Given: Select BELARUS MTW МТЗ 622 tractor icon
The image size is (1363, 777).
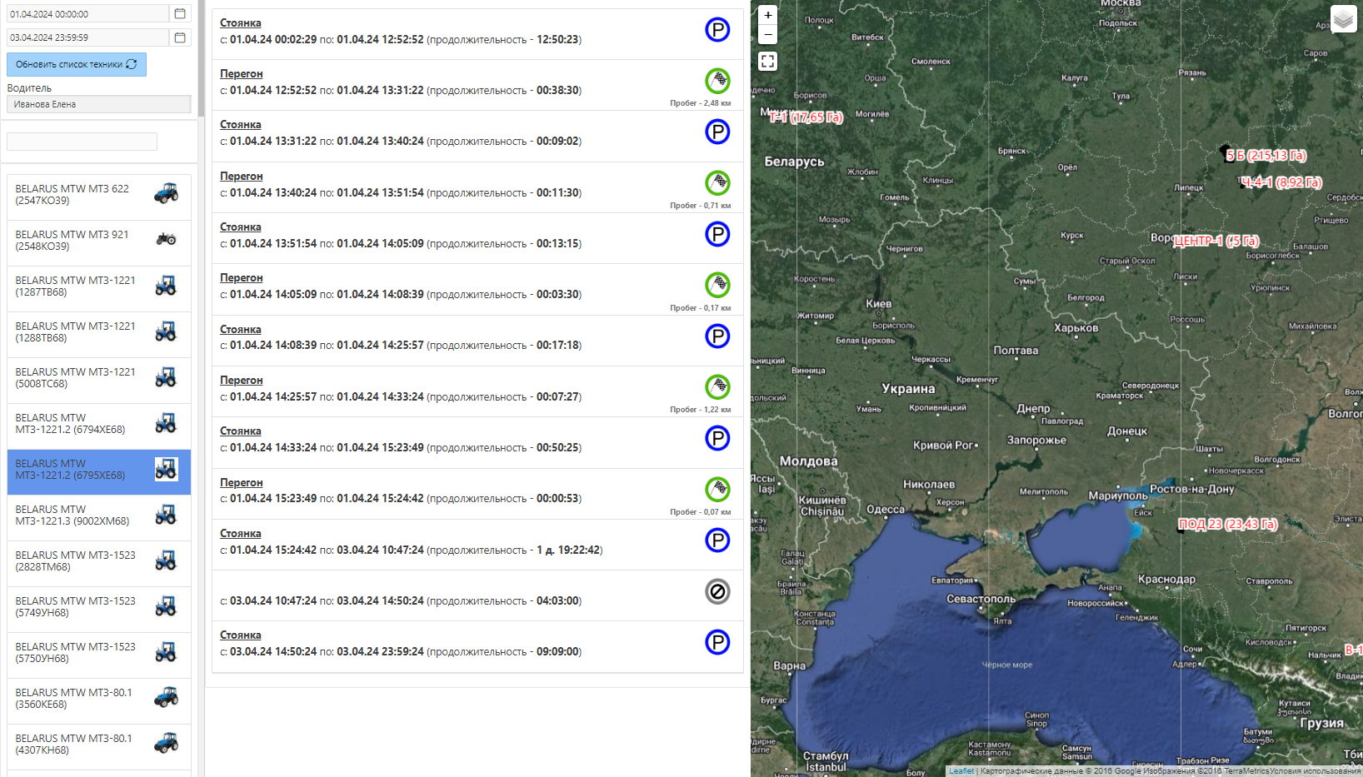Looking at the screenshot, I should click(166, 194).
